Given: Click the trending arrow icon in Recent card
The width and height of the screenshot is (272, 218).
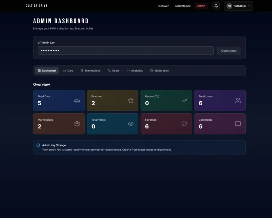Looking at the screenshot, I should pyautogui.click(x=184, y=100).
